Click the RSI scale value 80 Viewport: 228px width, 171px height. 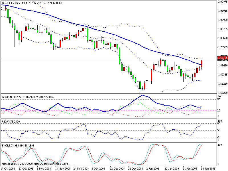[x=219, y=123]
